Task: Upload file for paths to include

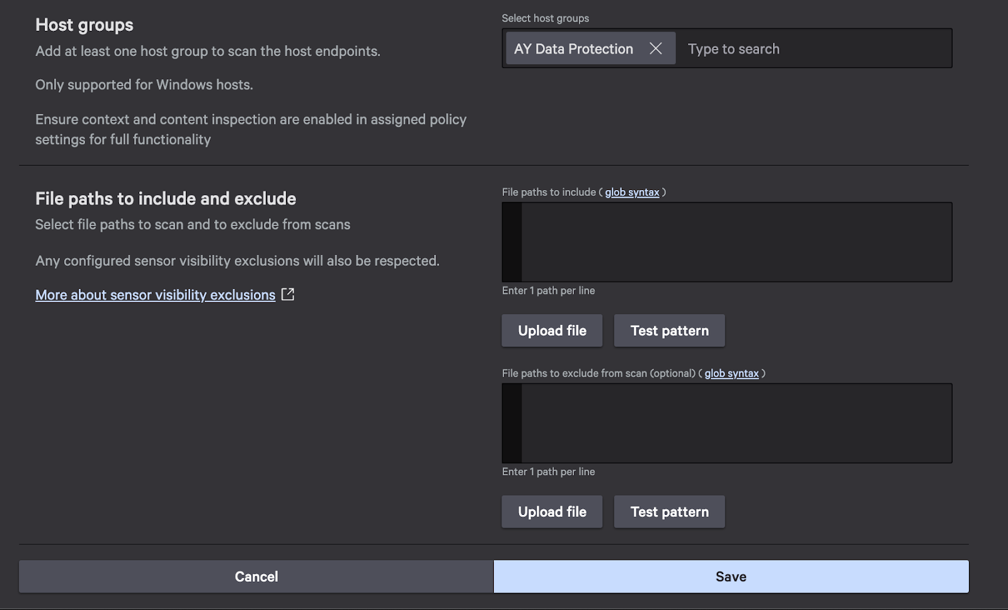Action: coord(552,330)
